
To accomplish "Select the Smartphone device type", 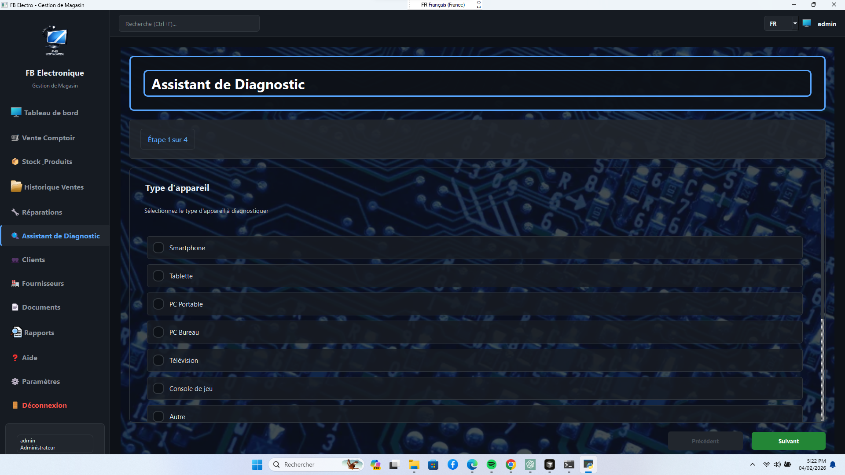I will click(x=158, y=247).
